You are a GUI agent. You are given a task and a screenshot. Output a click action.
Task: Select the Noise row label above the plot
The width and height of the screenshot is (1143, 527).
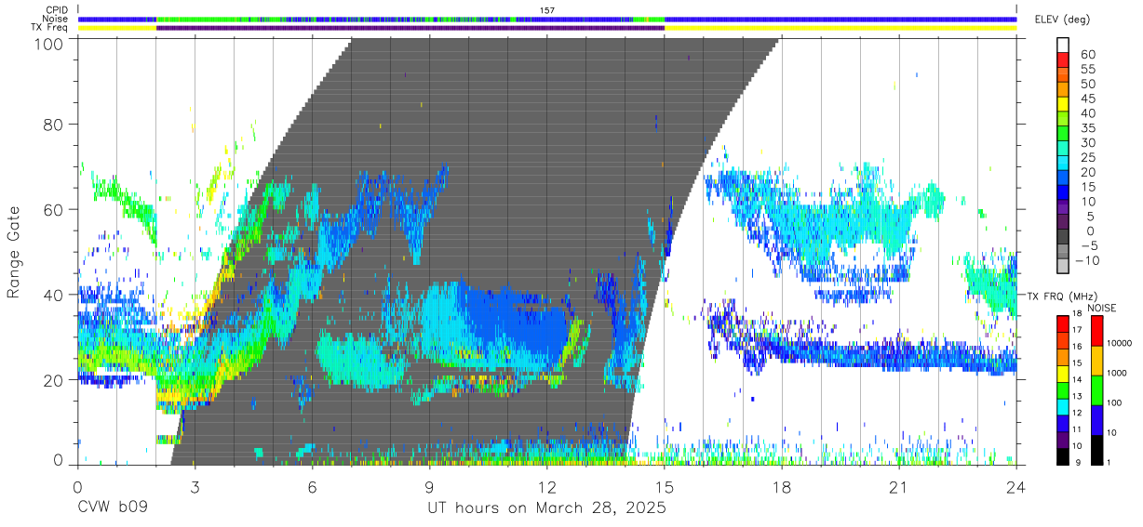click(54, 19)
